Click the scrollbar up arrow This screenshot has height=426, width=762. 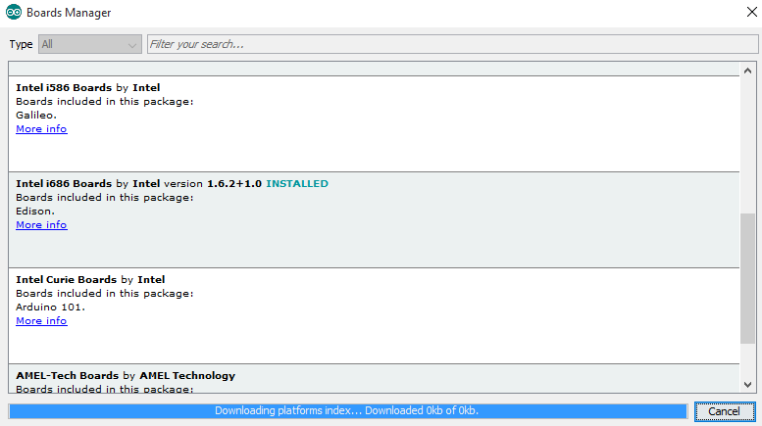point(747,71)
